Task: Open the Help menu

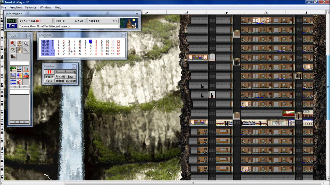Action: pyautogui.click(x=58, y=7)
